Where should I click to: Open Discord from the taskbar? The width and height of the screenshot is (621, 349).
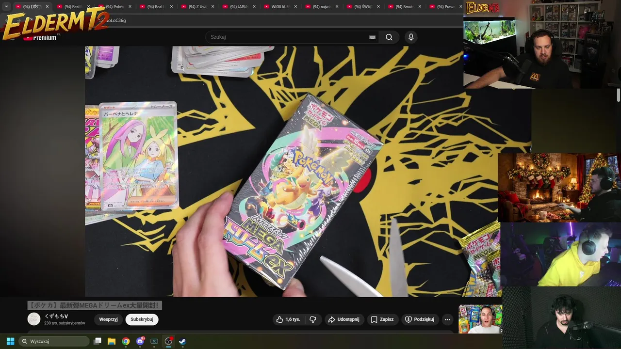pos(140,341)
